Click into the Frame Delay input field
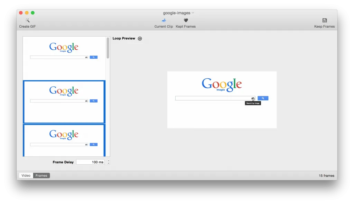Viewport: 354px width, 204px height. pos(90,162)
